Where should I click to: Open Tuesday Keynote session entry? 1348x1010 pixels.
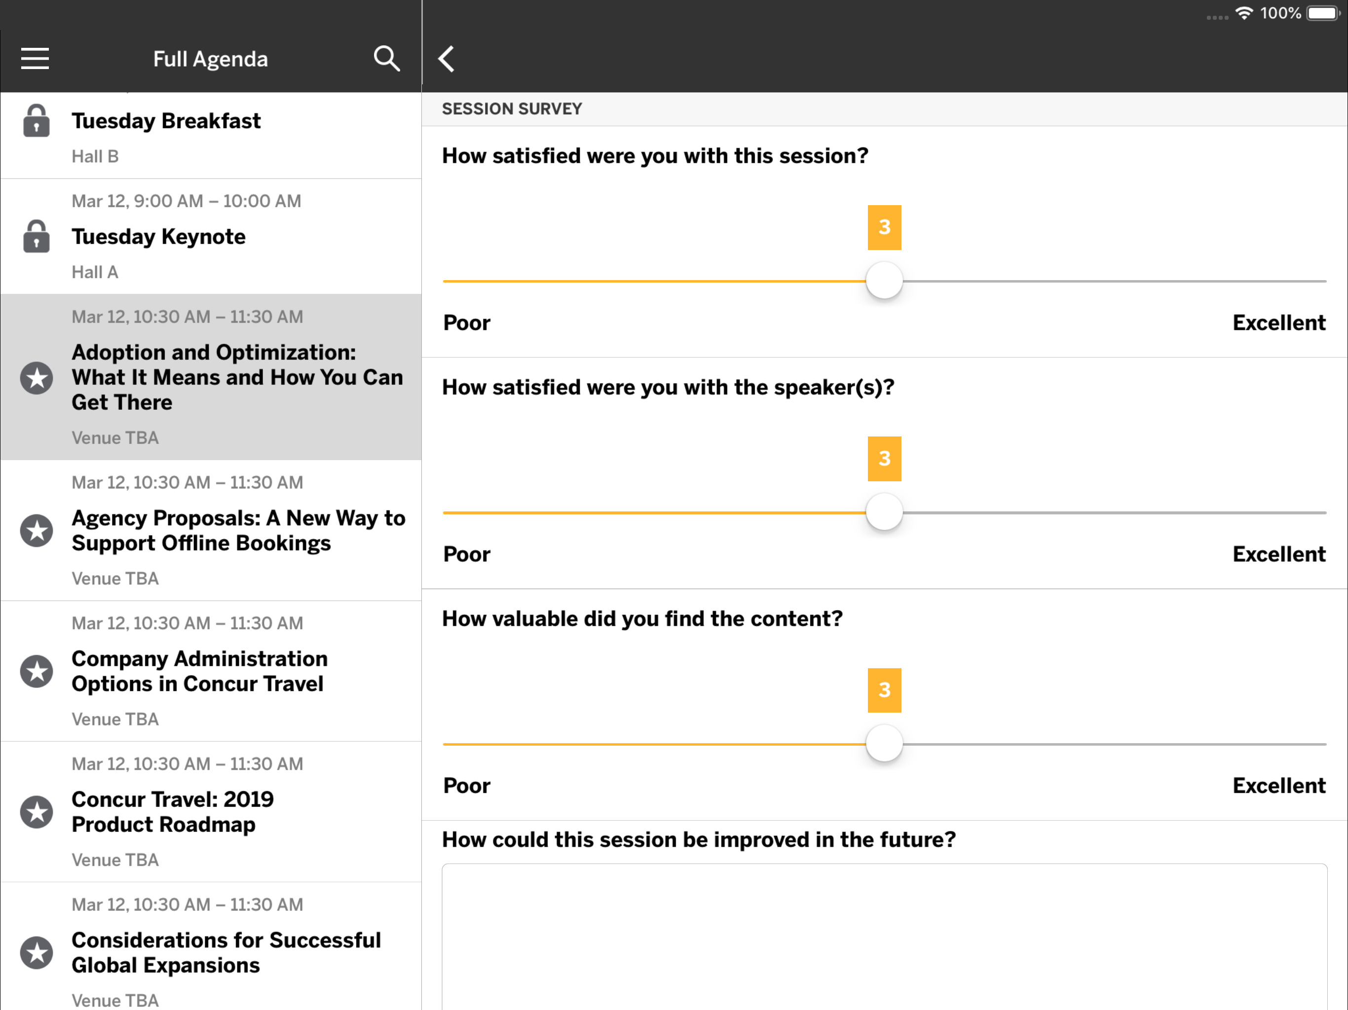158,236
